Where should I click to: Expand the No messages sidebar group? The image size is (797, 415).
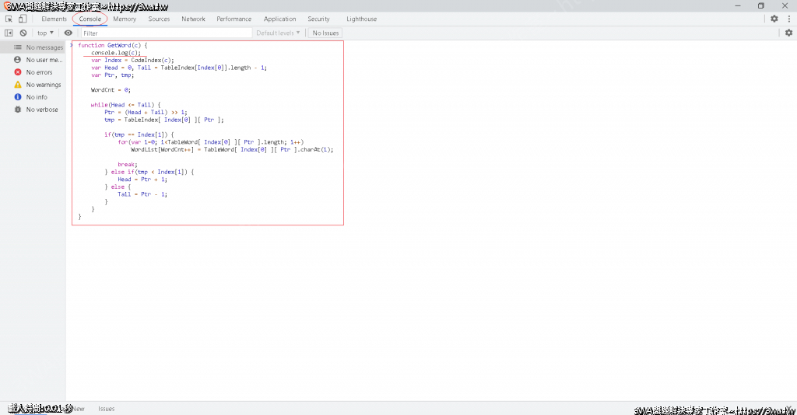44,47
